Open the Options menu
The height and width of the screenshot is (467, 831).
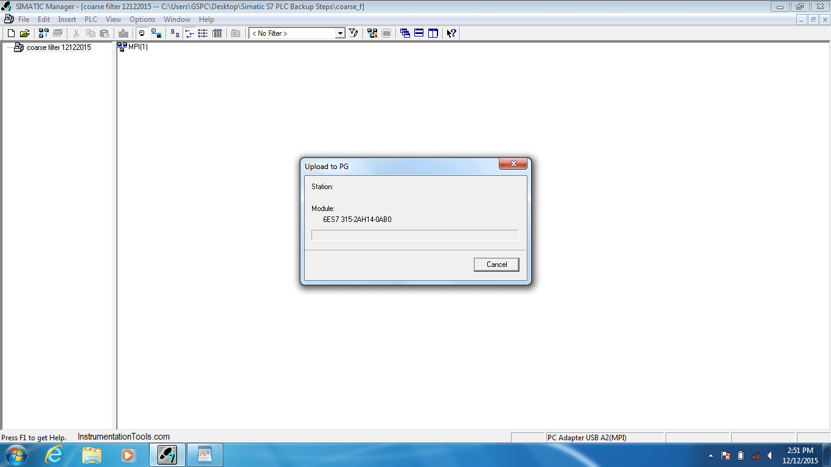142,19
